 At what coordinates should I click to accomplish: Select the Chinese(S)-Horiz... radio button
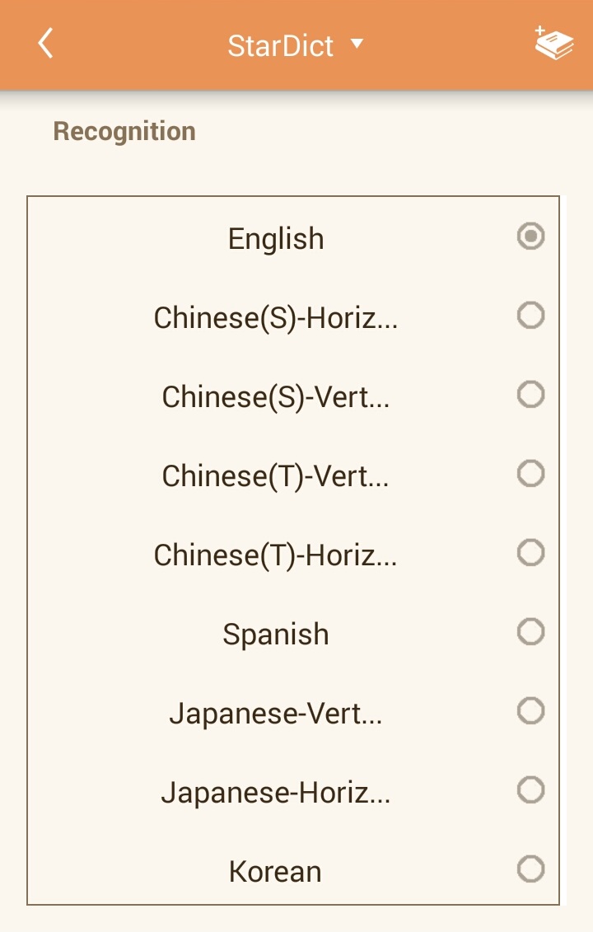tap(530, 315)
